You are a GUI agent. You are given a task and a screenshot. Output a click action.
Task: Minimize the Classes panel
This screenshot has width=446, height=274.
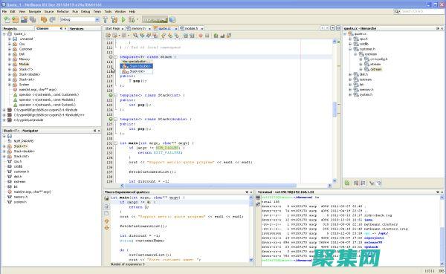(61, 29)
